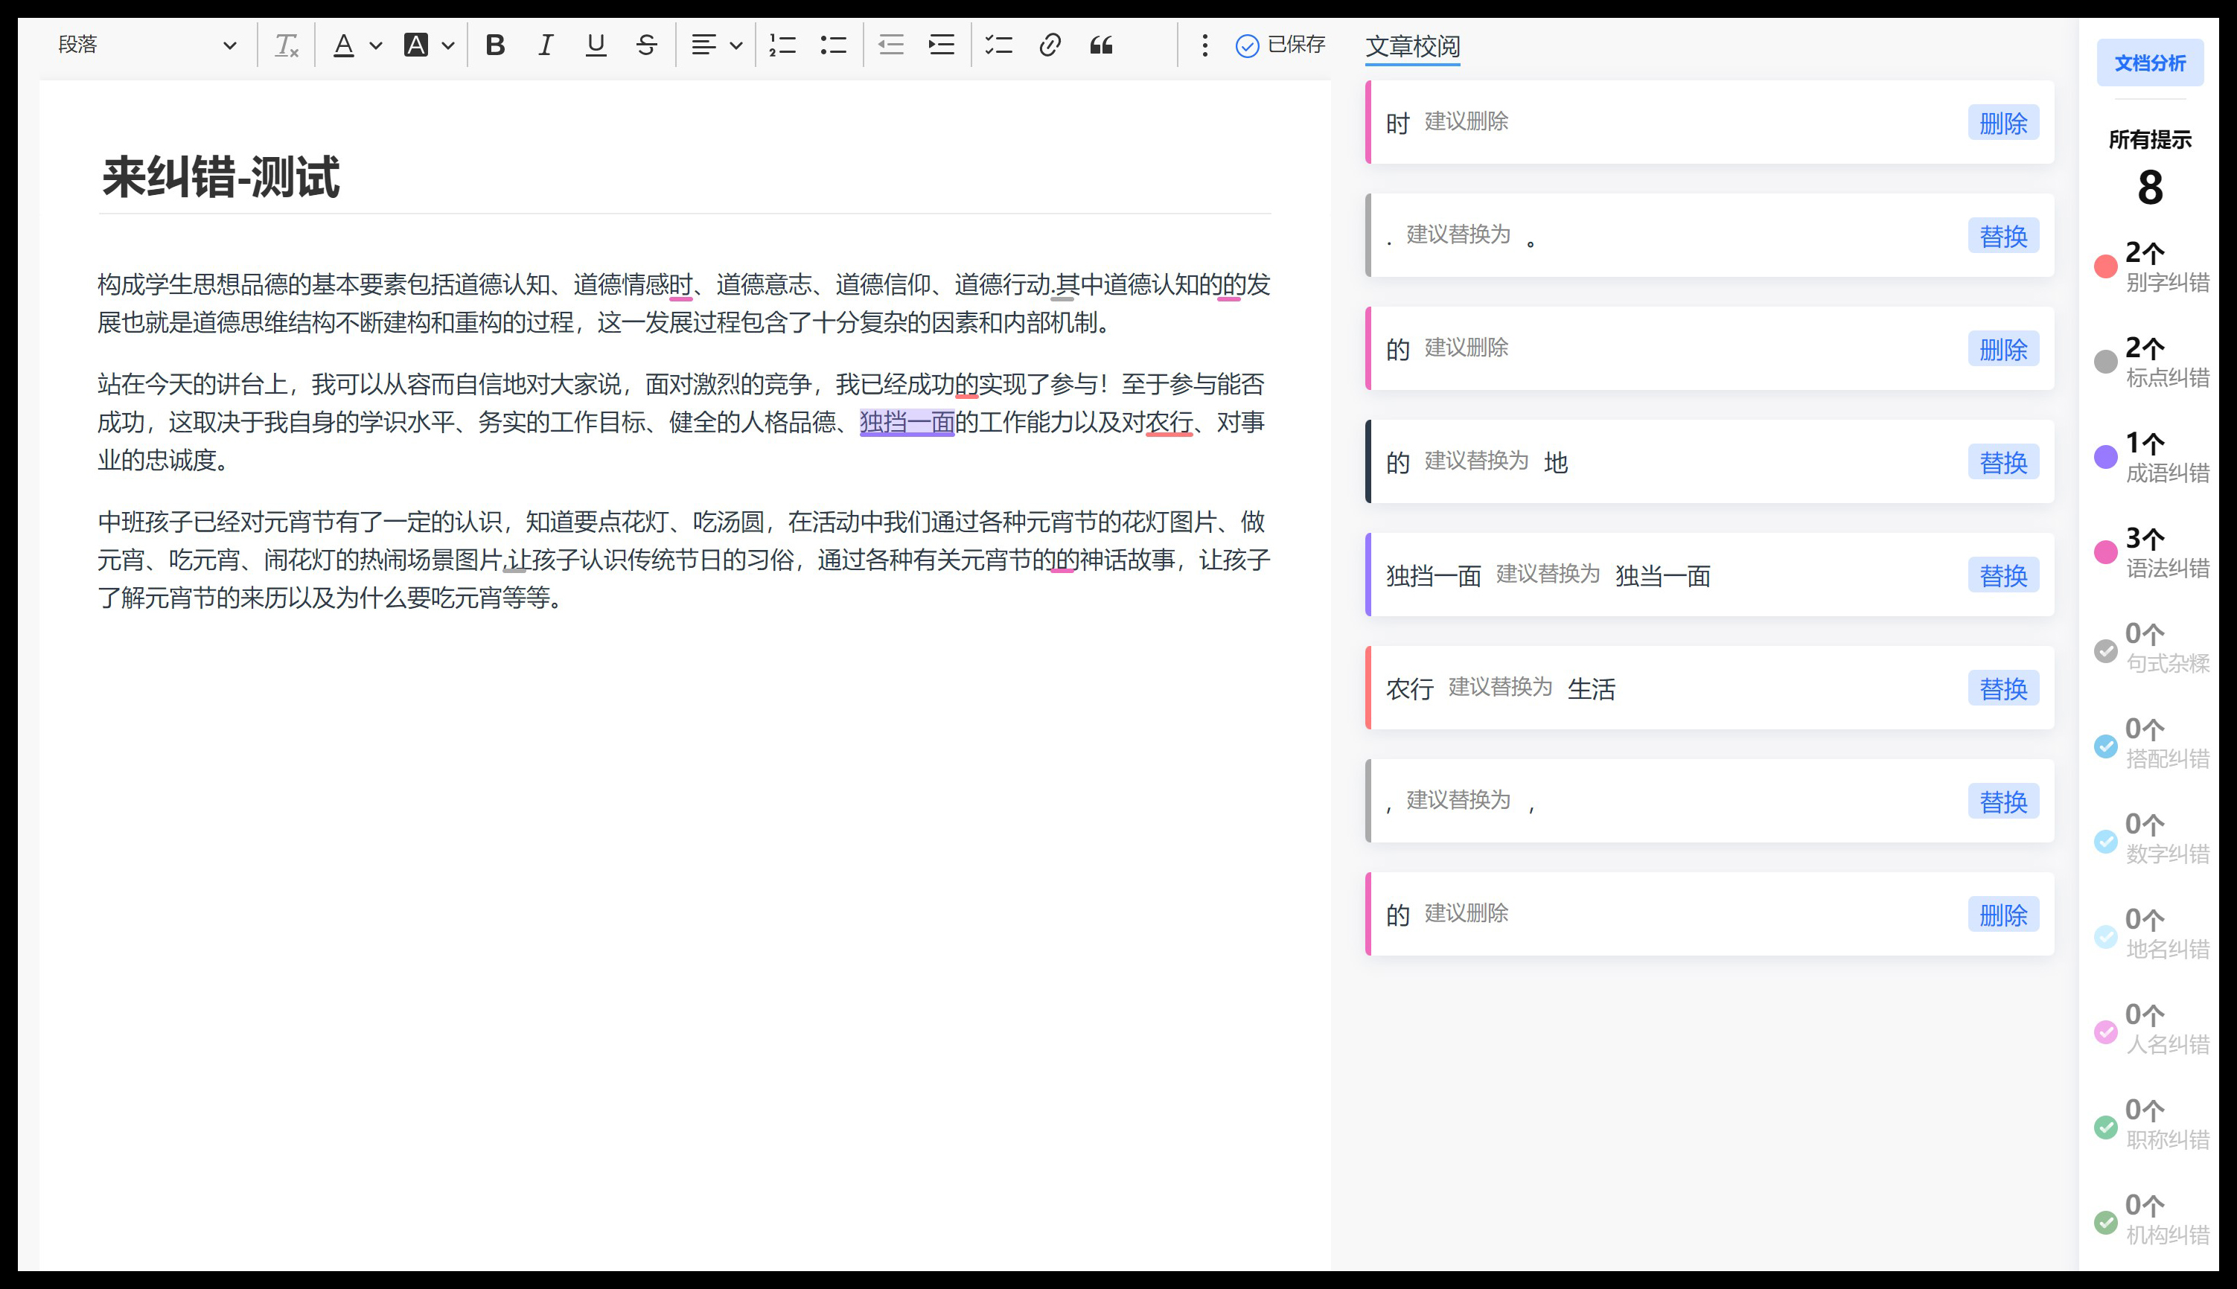This screenshot has width=2237, height=1289.
Task: Increase indent of the paragraph
Action: pyautogui.click(x=941, y=45)
